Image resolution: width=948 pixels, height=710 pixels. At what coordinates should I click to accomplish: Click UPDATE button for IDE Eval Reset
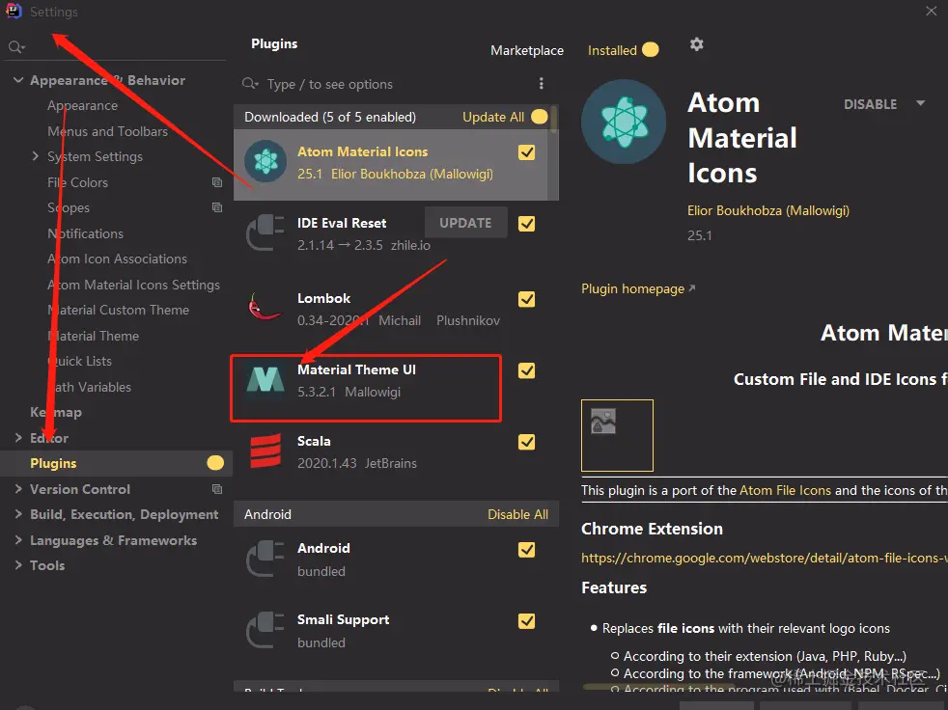[x=465, y=223]
